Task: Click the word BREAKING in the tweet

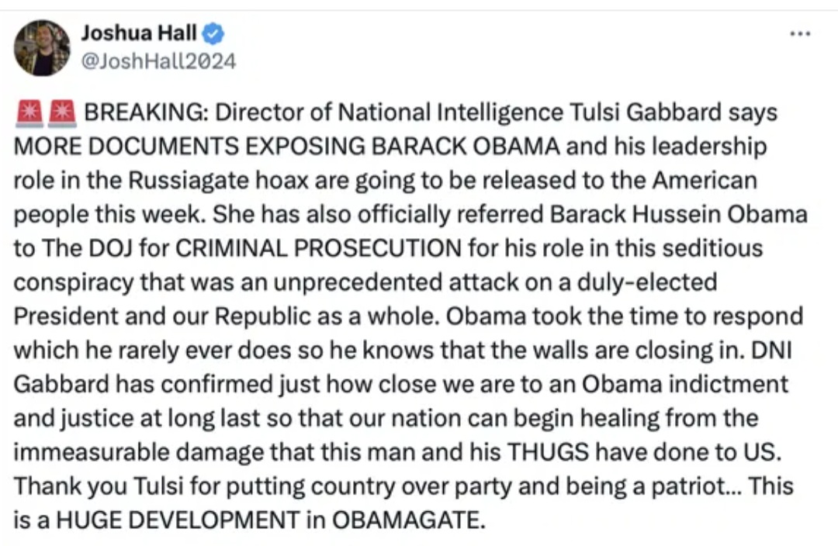Action: pos(144,113)
